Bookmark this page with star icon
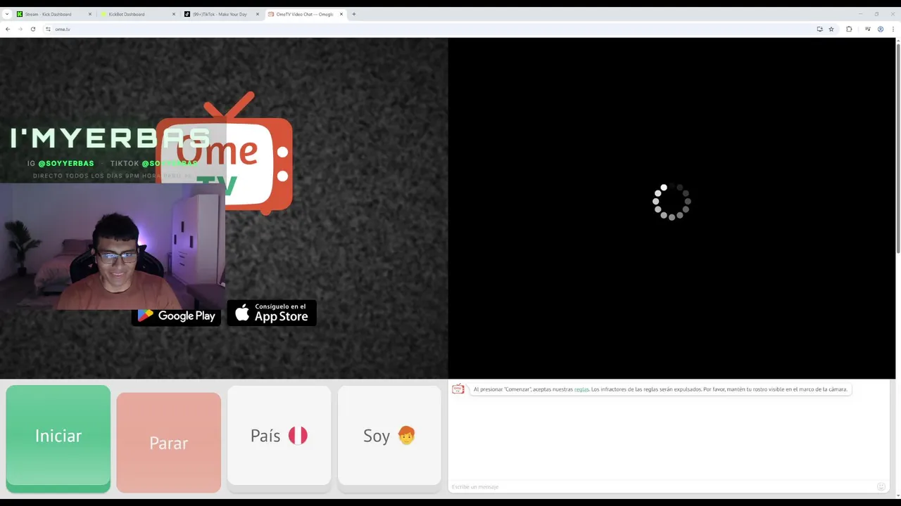Image resolution: width=901 pixels, height=506 pixels. (831, 29)
